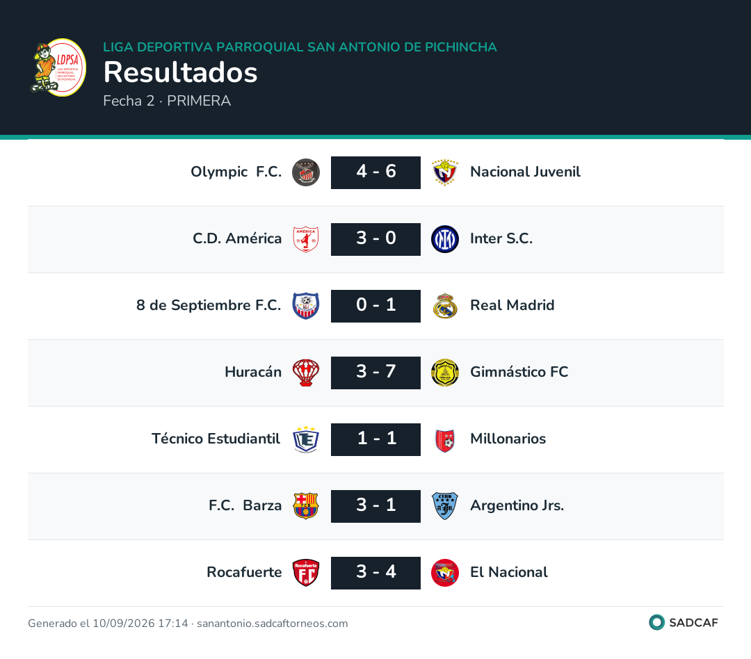This screenshot has width=751, height=659.
Task: Click the Rocafuerte FC red crest
Action: coord(306,573)
